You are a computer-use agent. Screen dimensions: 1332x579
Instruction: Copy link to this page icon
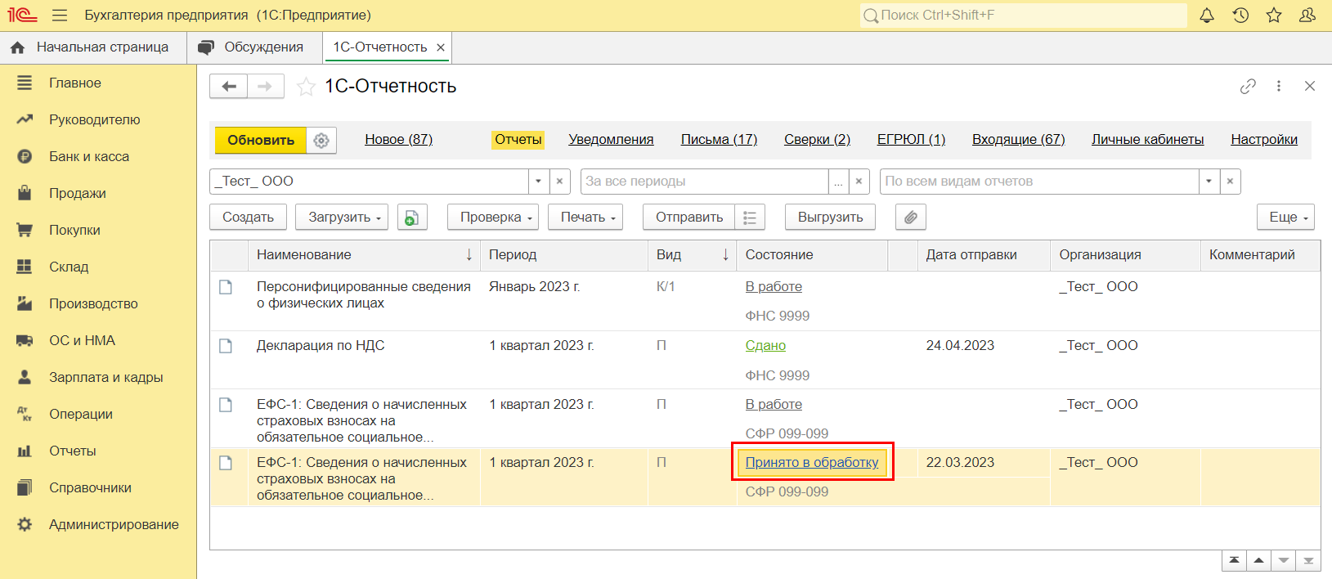(x=1248, y=86)
